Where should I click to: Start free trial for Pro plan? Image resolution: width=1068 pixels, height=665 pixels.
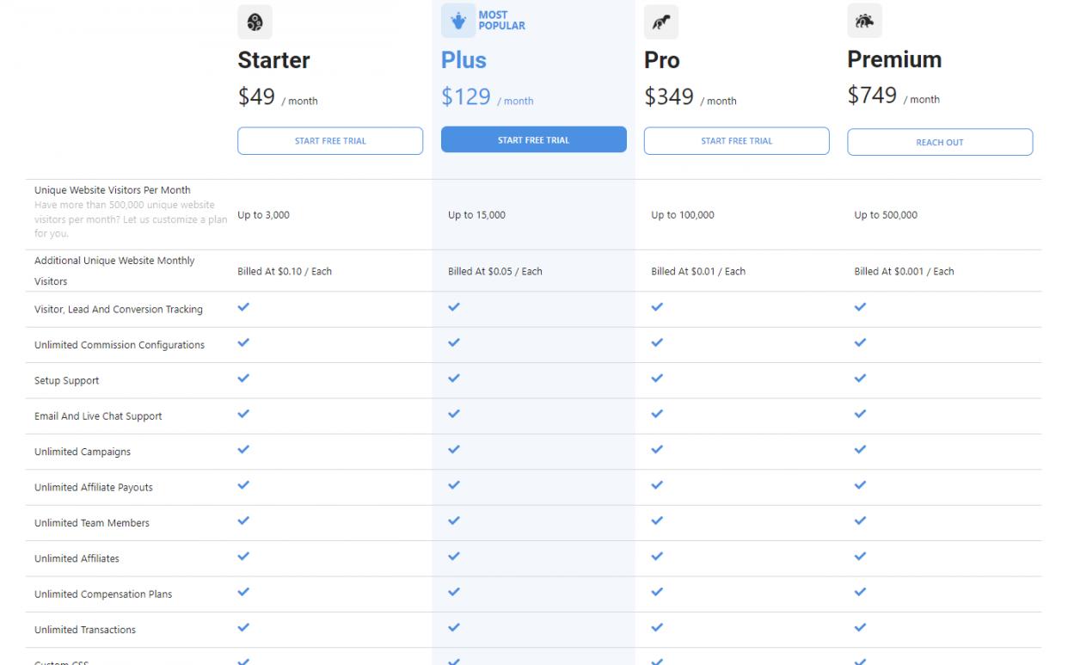(736, 141)
